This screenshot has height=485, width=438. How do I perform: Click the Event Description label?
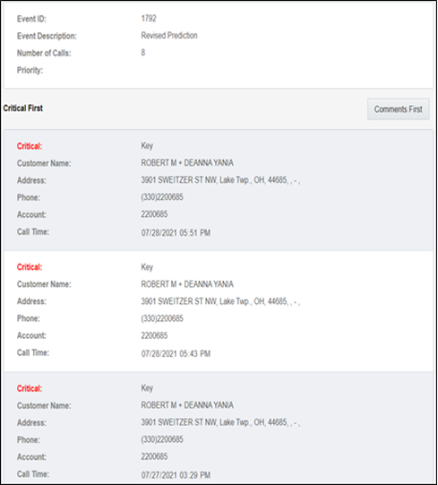(x=47, y=36)
